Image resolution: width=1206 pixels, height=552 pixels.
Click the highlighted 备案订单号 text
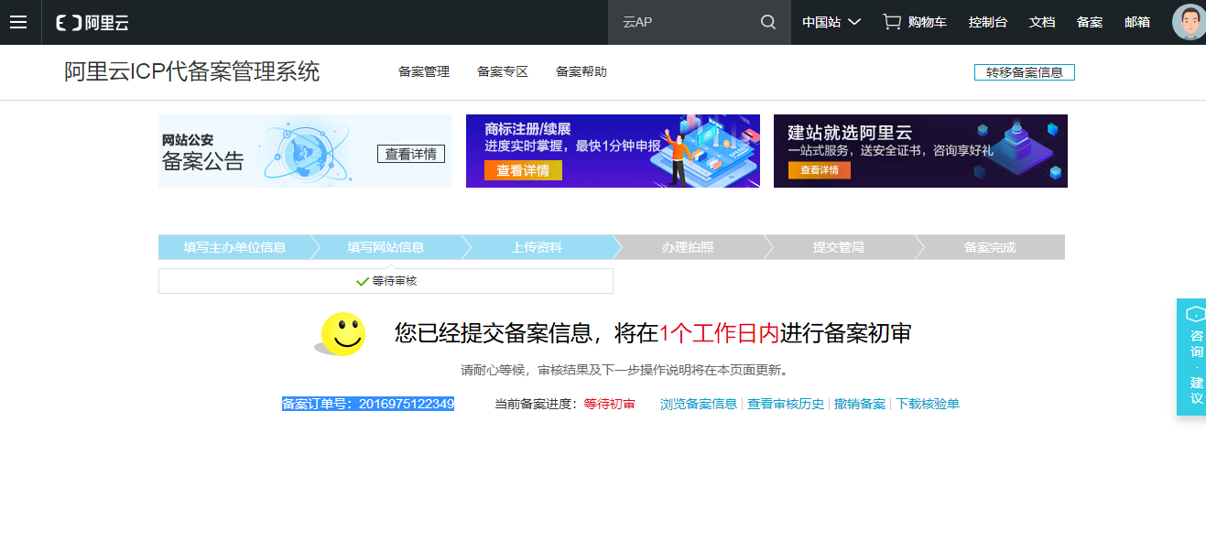(368, 404)
